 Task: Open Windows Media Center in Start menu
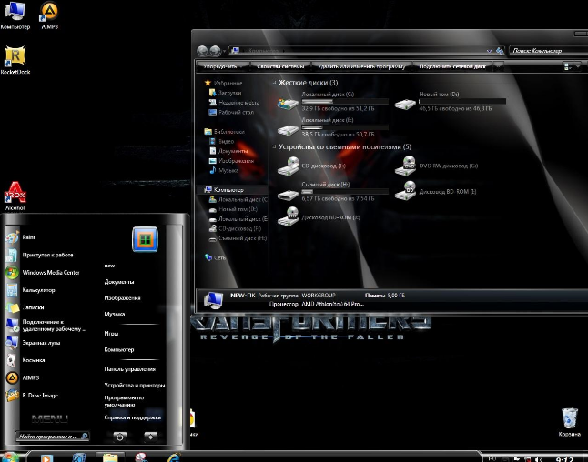pyautogui.click(x=51, y=273)
